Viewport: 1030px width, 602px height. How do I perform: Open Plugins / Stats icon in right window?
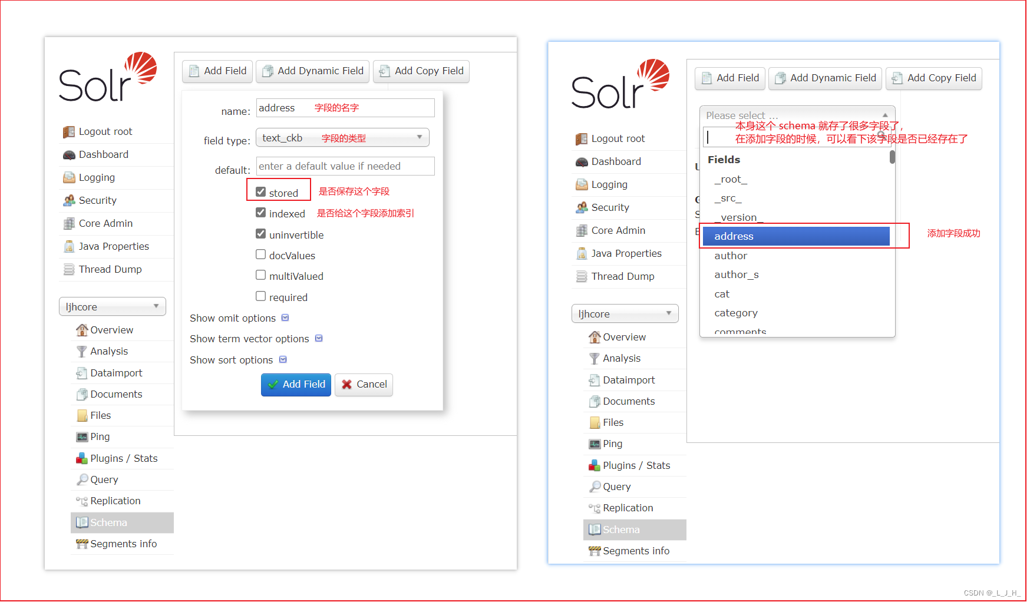[595, 465]
